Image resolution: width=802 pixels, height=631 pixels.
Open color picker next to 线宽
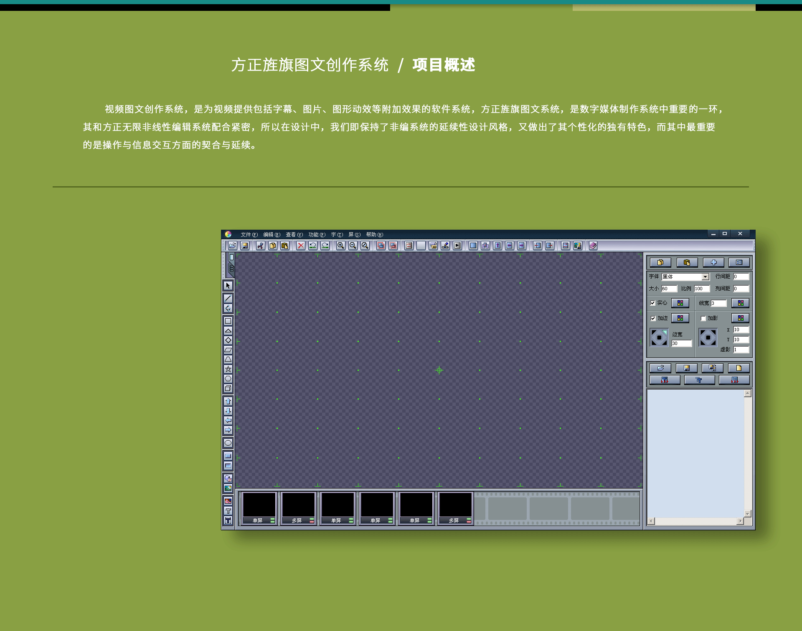[741, 303]
